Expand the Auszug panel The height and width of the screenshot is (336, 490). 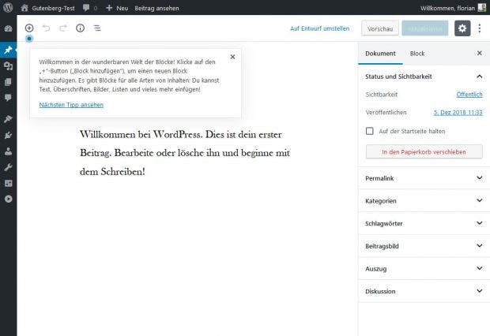pyautogui.click(x=424, y=269)
